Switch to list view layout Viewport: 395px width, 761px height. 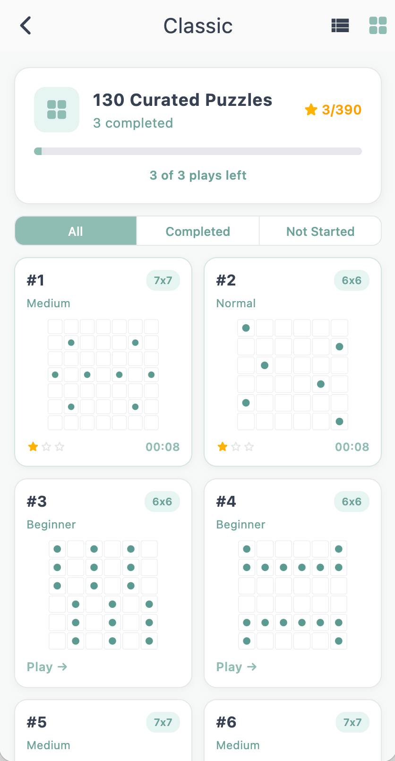(340, 26)
